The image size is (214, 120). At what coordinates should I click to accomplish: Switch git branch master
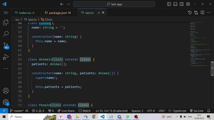point(17,111)
